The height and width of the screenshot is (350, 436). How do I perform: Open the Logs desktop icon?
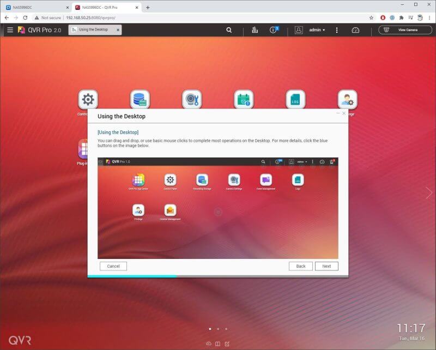[x=295, y=100]
